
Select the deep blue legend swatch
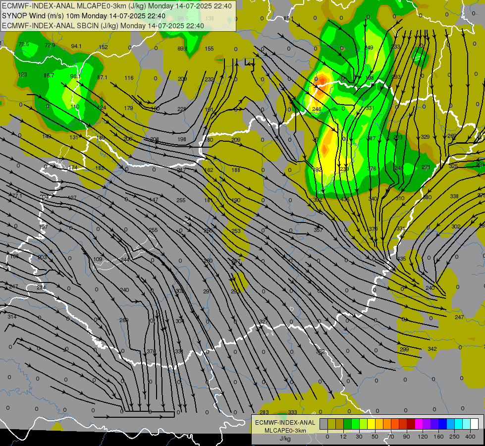(443, 424)
